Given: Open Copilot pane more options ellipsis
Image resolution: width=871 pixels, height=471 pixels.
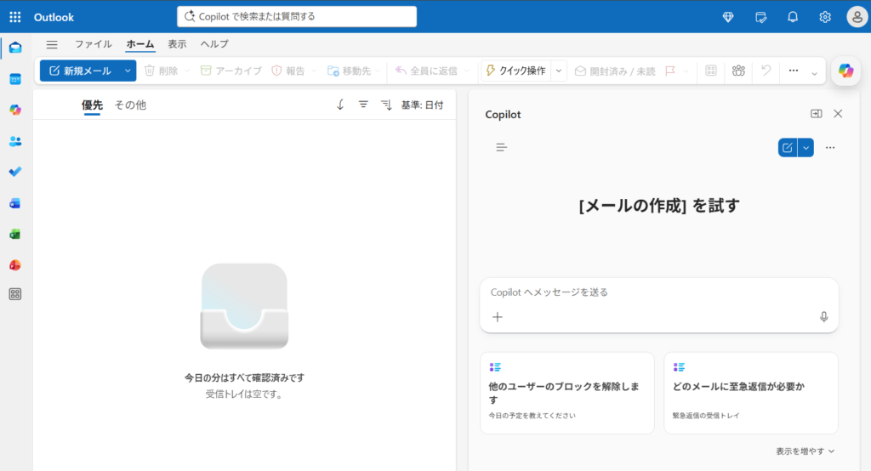Looking at the screenshot, I should coord(830,148).
